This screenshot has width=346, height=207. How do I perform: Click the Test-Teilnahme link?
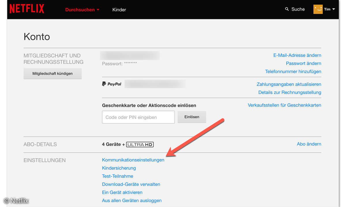118,176
